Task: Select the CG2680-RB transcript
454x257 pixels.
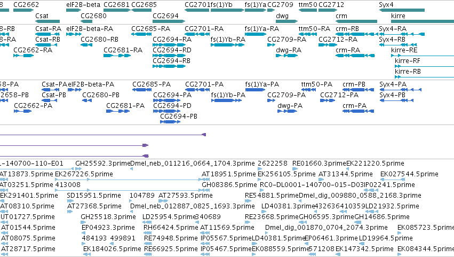Action: point(86,45)
